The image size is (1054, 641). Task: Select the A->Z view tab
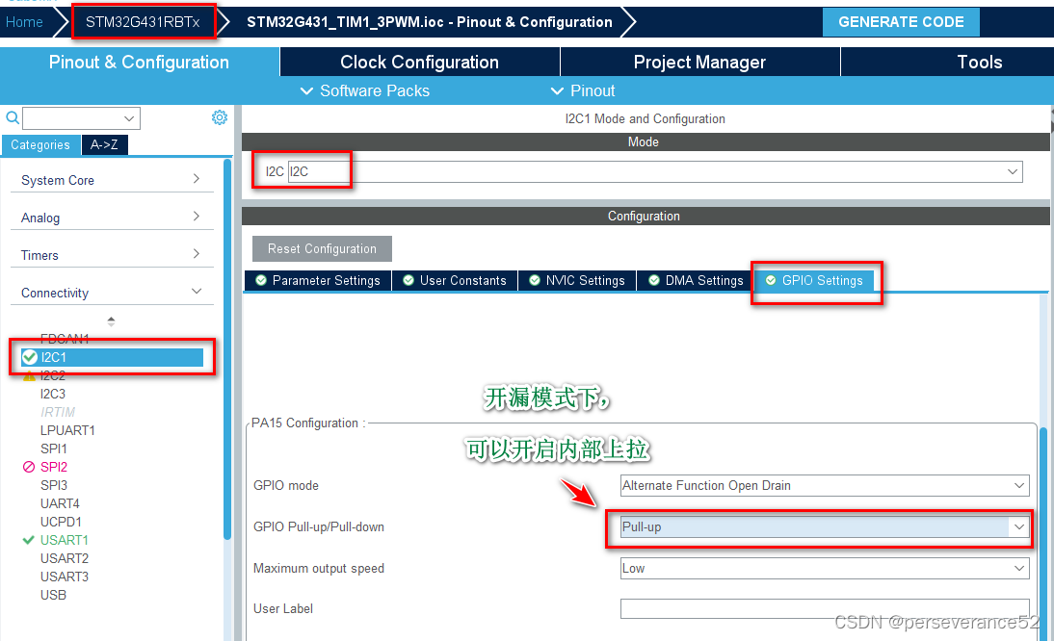coord(104,145)
